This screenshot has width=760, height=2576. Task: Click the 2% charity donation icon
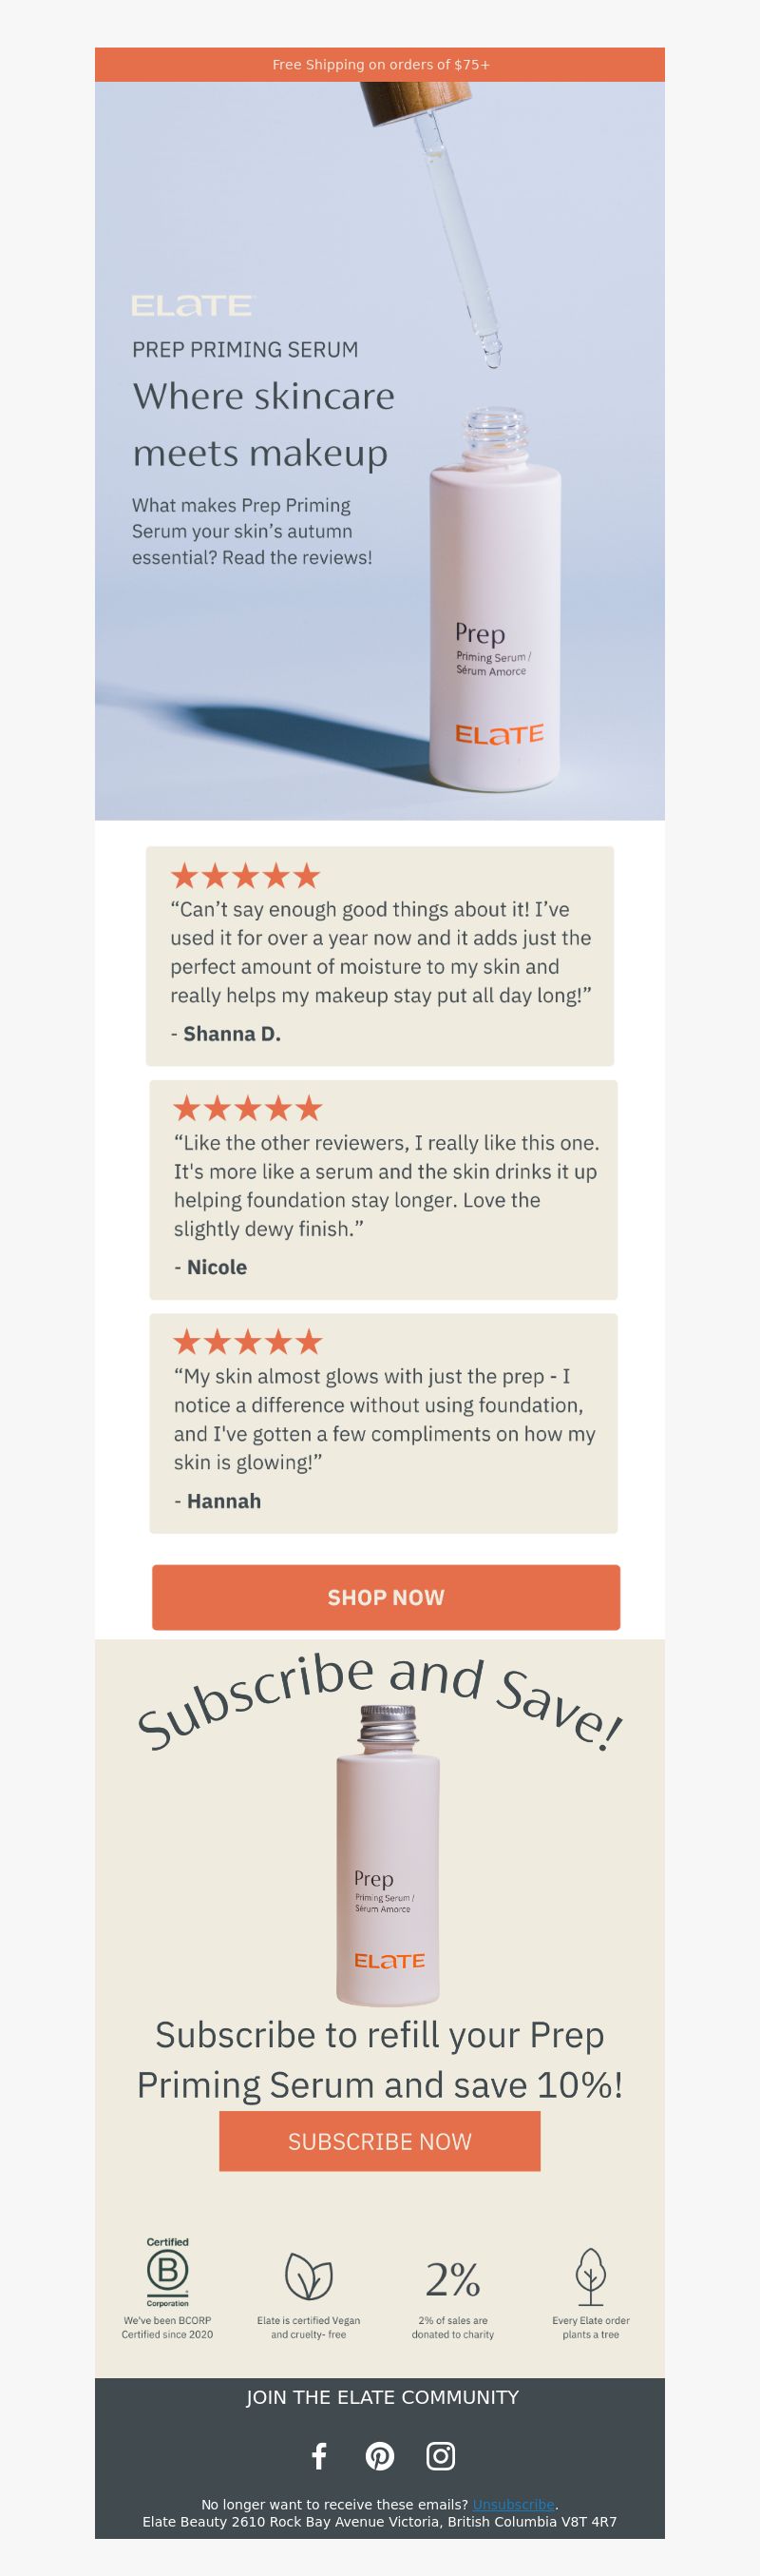point(452,2279)
